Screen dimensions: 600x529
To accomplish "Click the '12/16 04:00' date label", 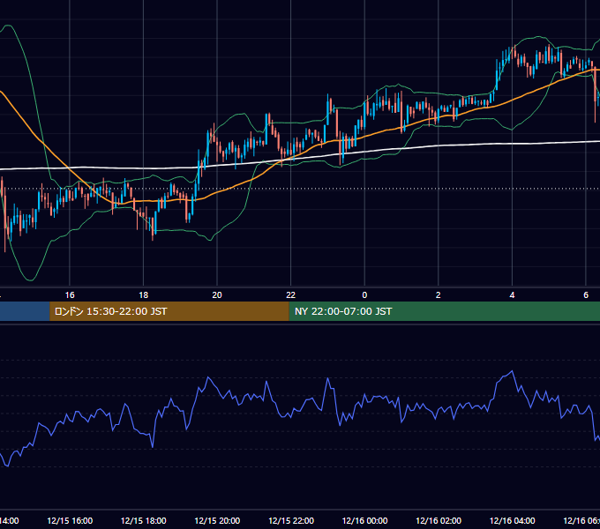I will (x=513, y=520).
